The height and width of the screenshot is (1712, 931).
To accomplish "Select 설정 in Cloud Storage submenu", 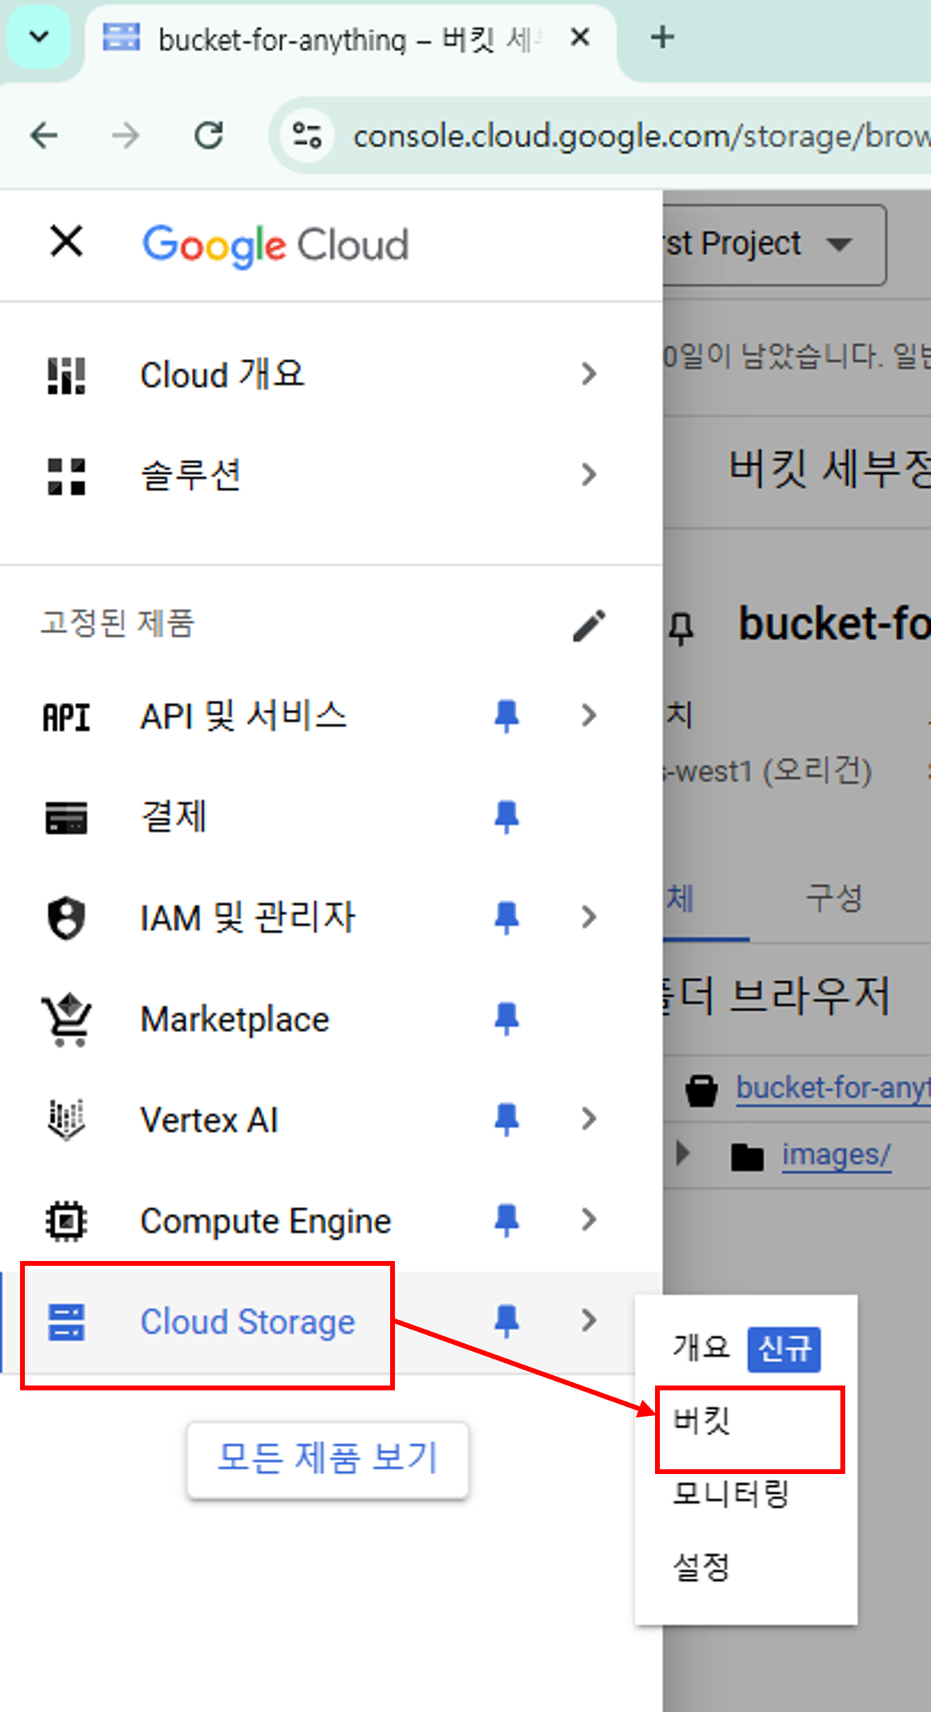I will point(701,1567).
